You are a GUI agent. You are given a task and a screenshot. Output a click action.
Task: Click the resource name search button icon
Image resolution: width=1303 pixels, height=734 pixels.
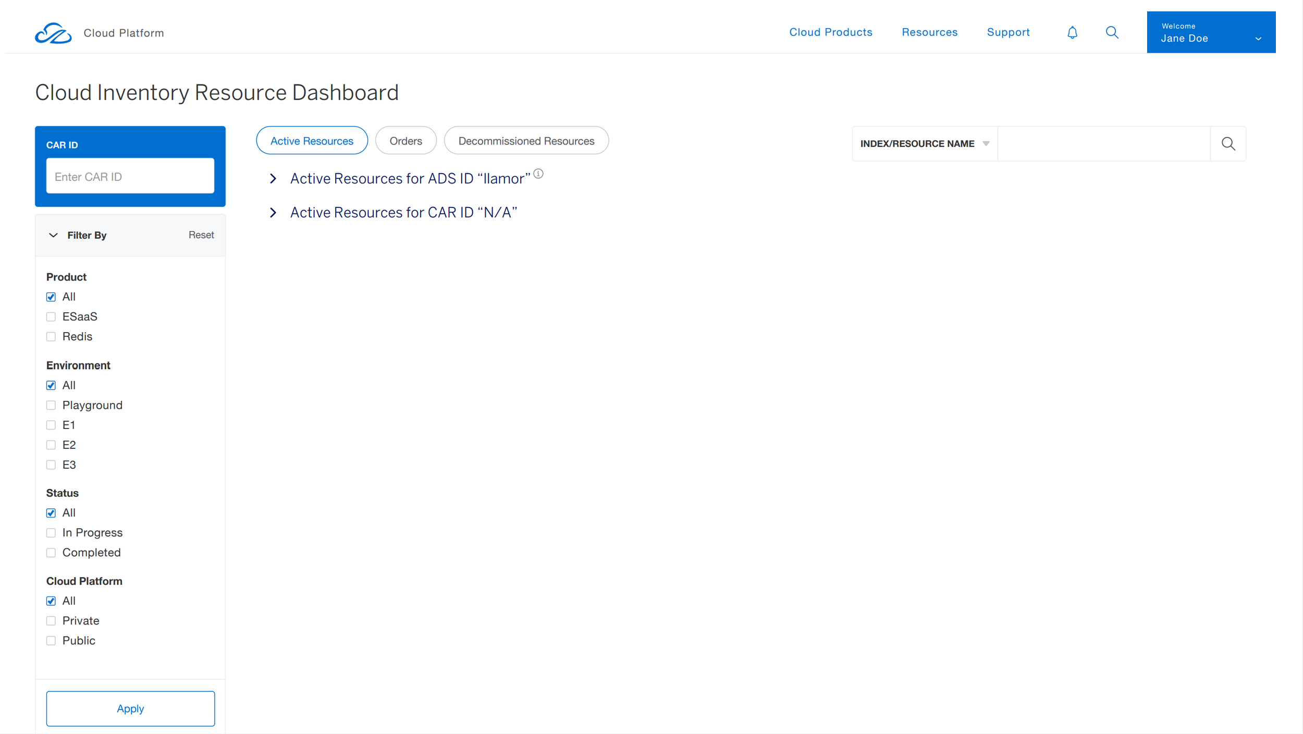[1228, 144]
